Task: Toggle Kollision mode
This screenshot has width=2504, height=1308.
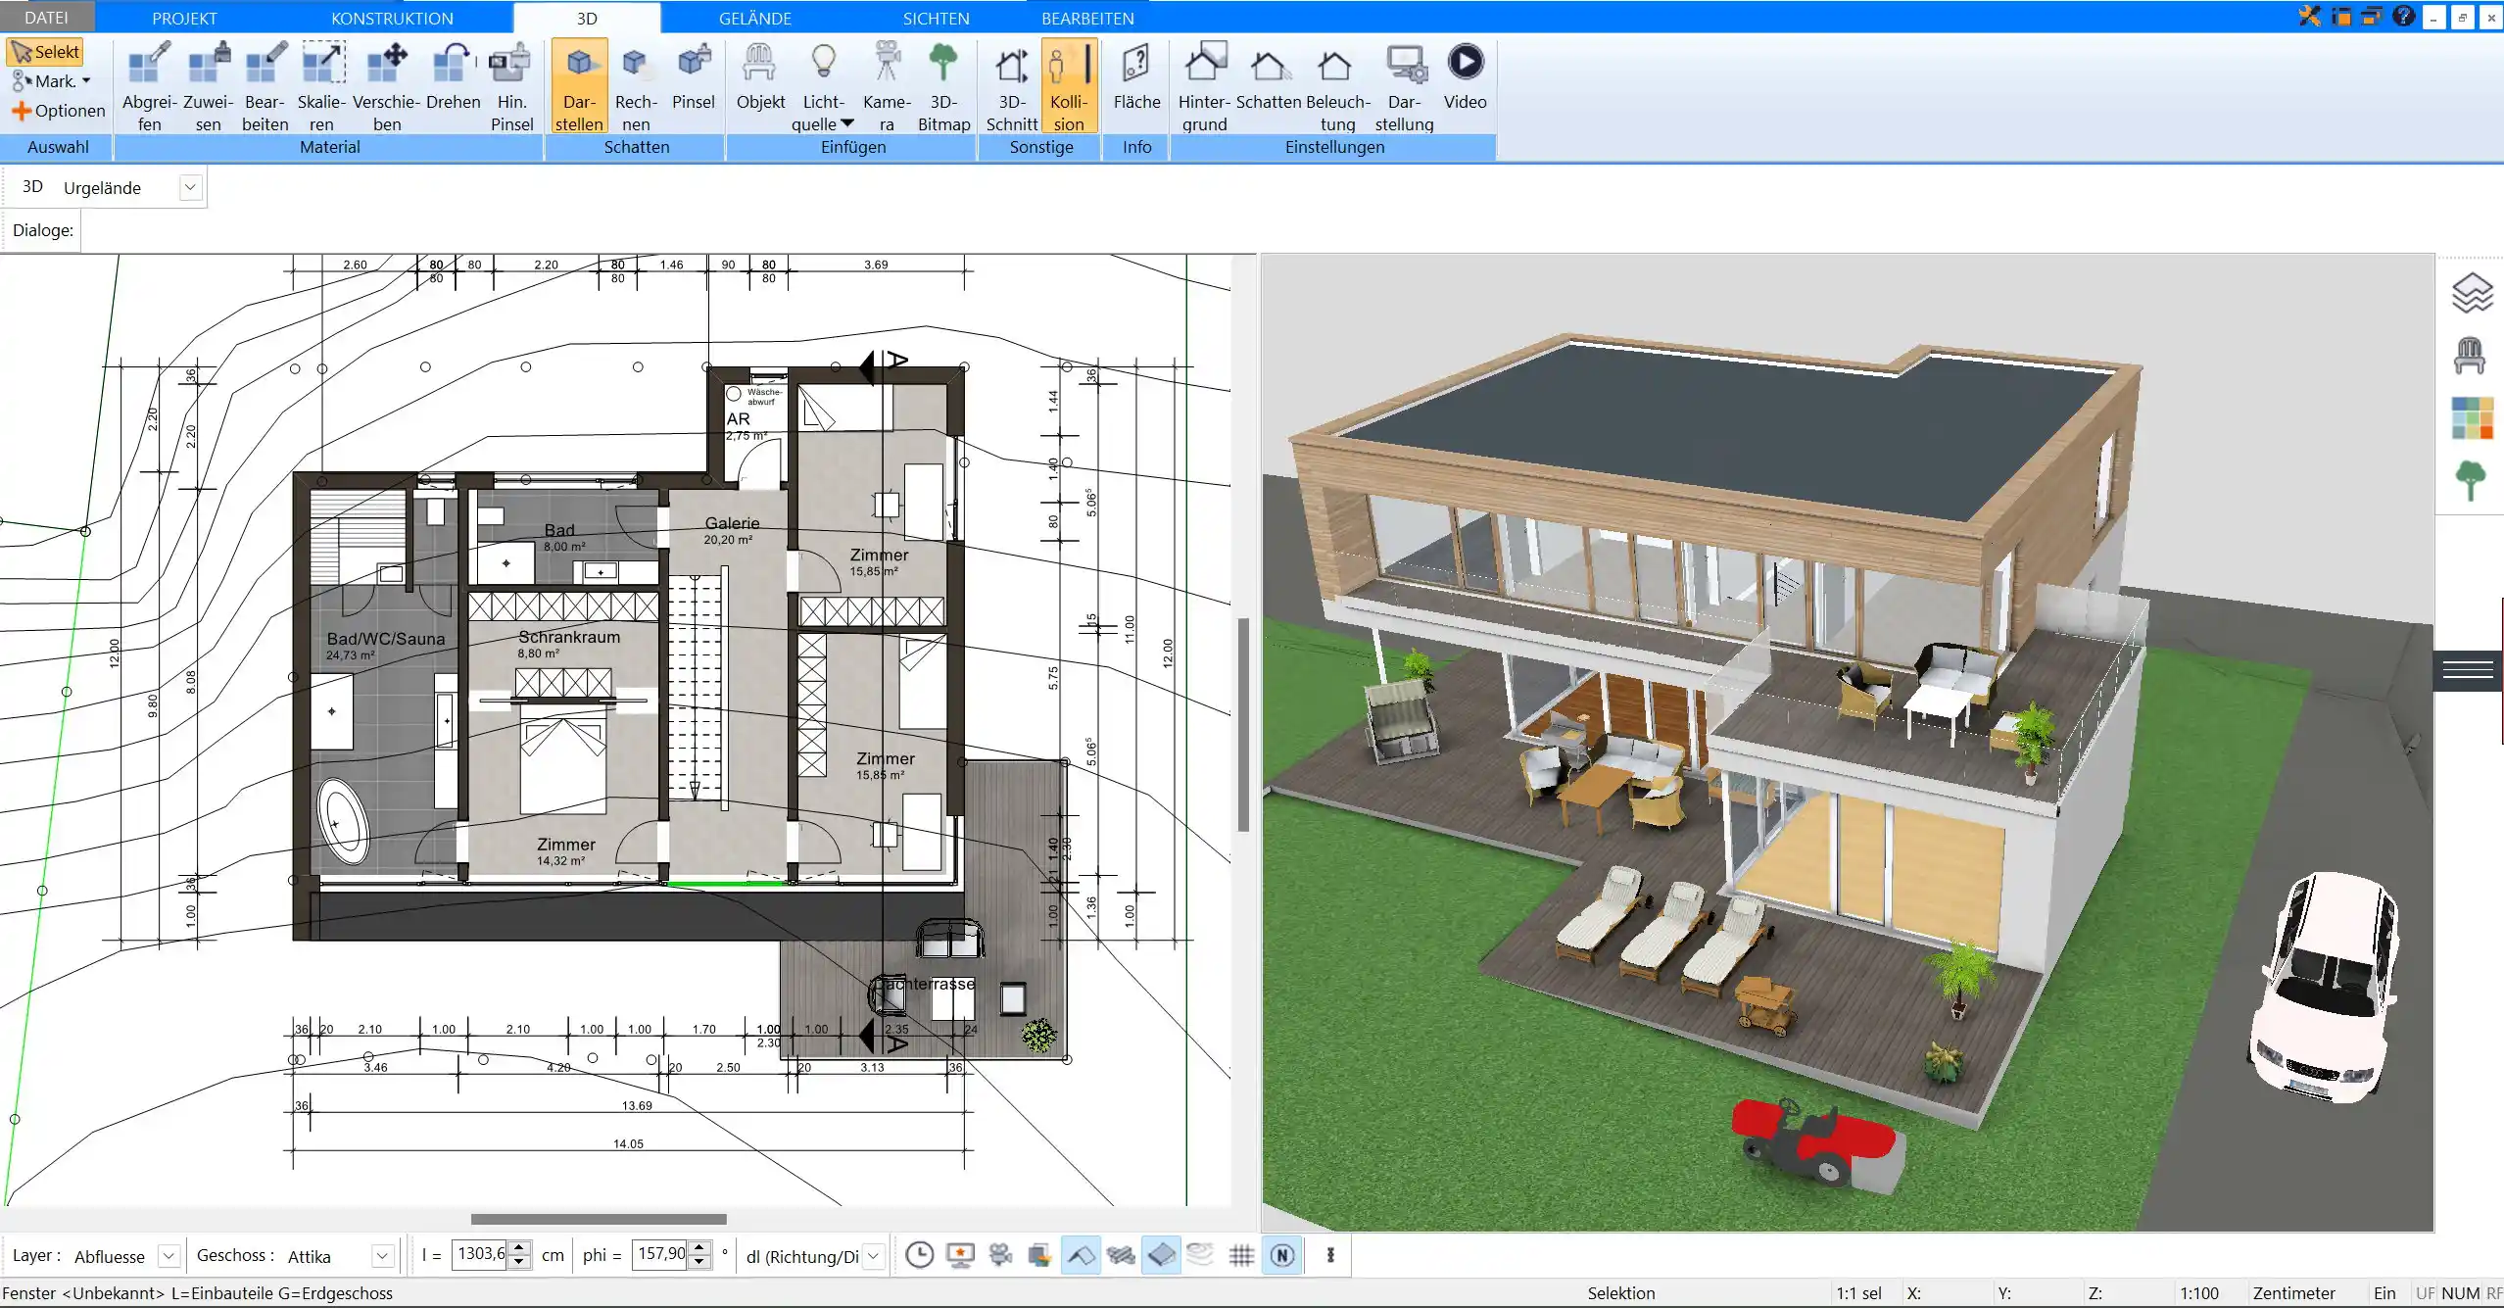Action: pyautogui.click(x=1069, y=86)
